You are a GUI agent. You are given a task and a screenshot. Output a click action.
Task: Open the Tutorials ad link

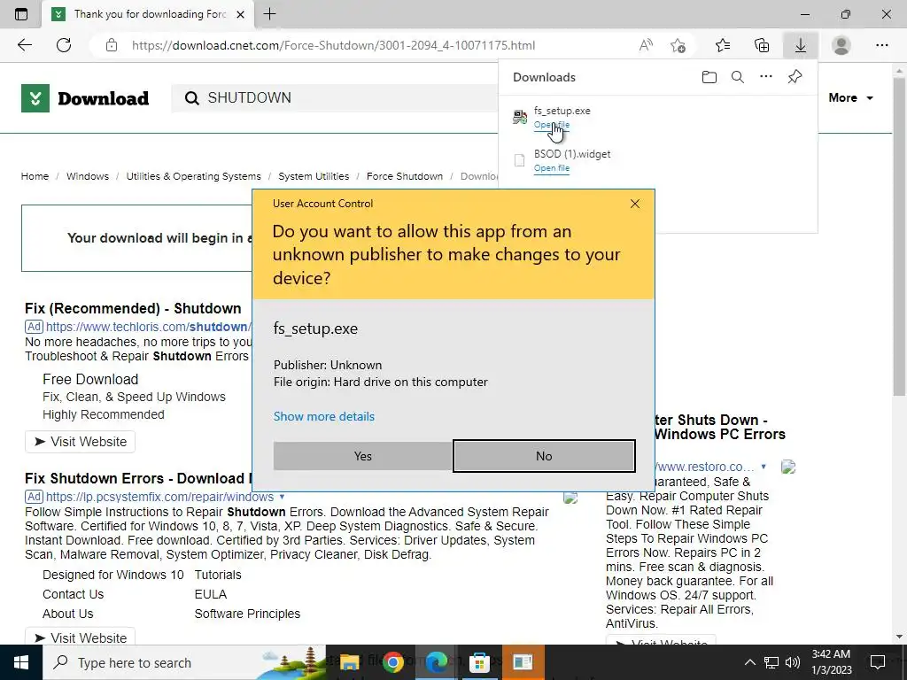coord(218,575)
